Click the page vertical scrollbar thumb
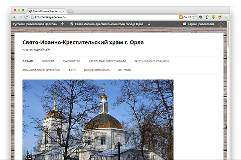Screen dimensions: 241x160 tap(228, 34)
